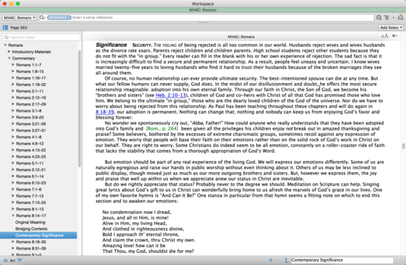The width and height of the screenshot is (406, 265).
Task: Open the REFERENCE search type dropdown
Action: 59,18
